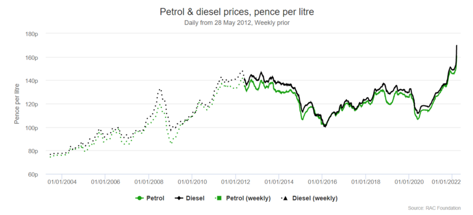Viewport: 473px width, 215px height.
Task: Click the black Diesel legend marker icon
Action: pos(179,198)
